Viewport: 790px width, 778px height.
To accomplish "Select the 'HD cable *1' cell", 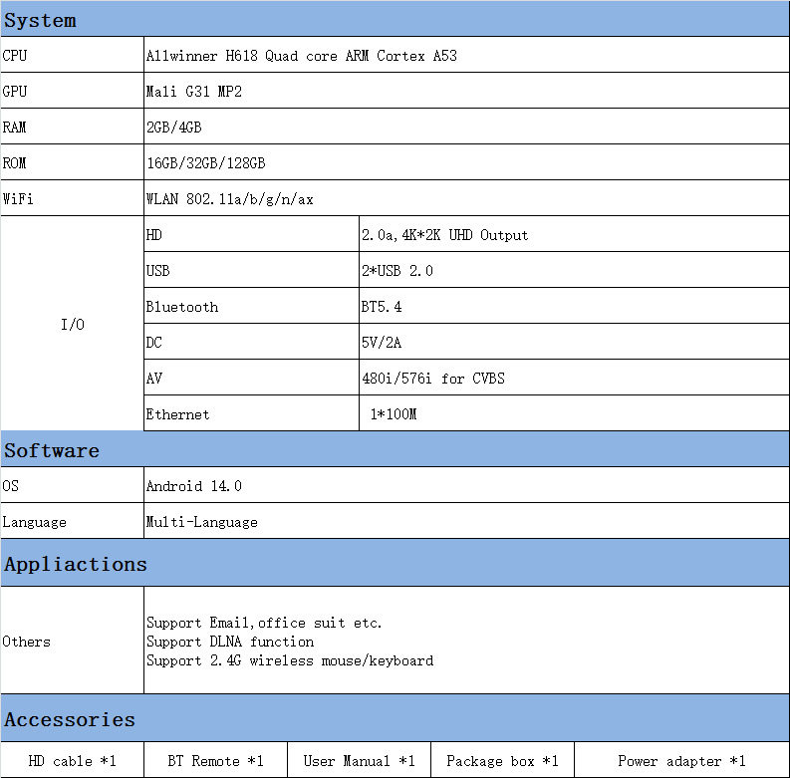I will click(72, 760).
